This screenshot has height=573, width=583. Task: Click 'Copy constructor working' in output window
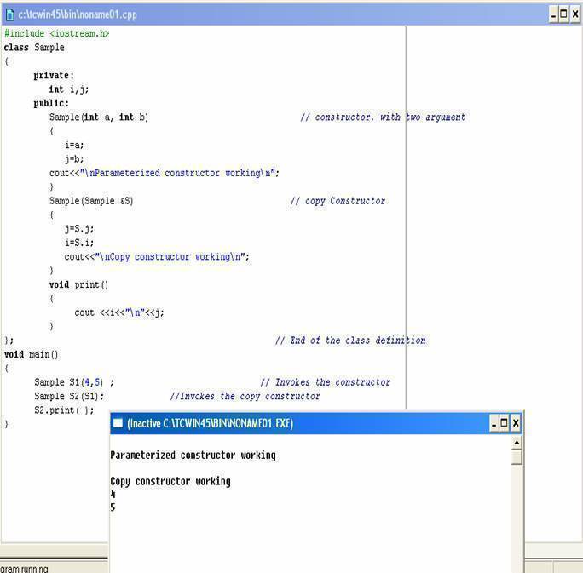tap(170, 482)
